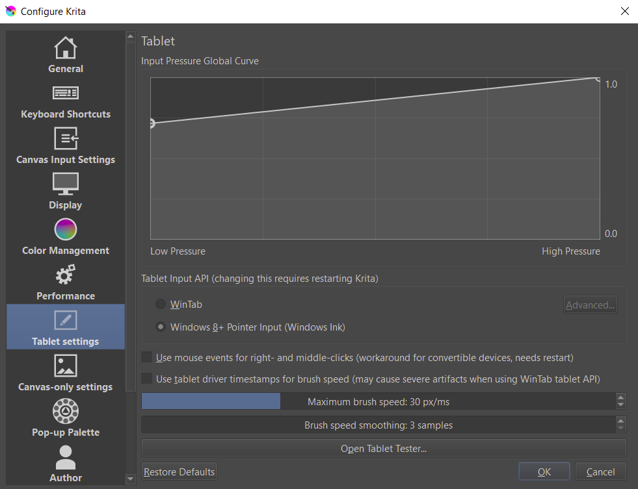Click the 1.0 curve axis value
The height and width of the screenshot is (489, 638).
tap(611, 84)
